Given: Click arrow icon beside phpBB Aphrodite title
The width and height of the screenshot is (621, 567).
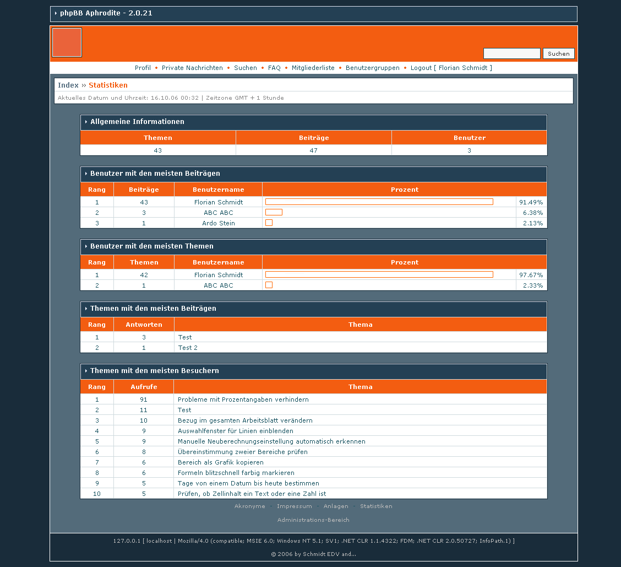Looking at the screenshot, I should tap(56, 13).
